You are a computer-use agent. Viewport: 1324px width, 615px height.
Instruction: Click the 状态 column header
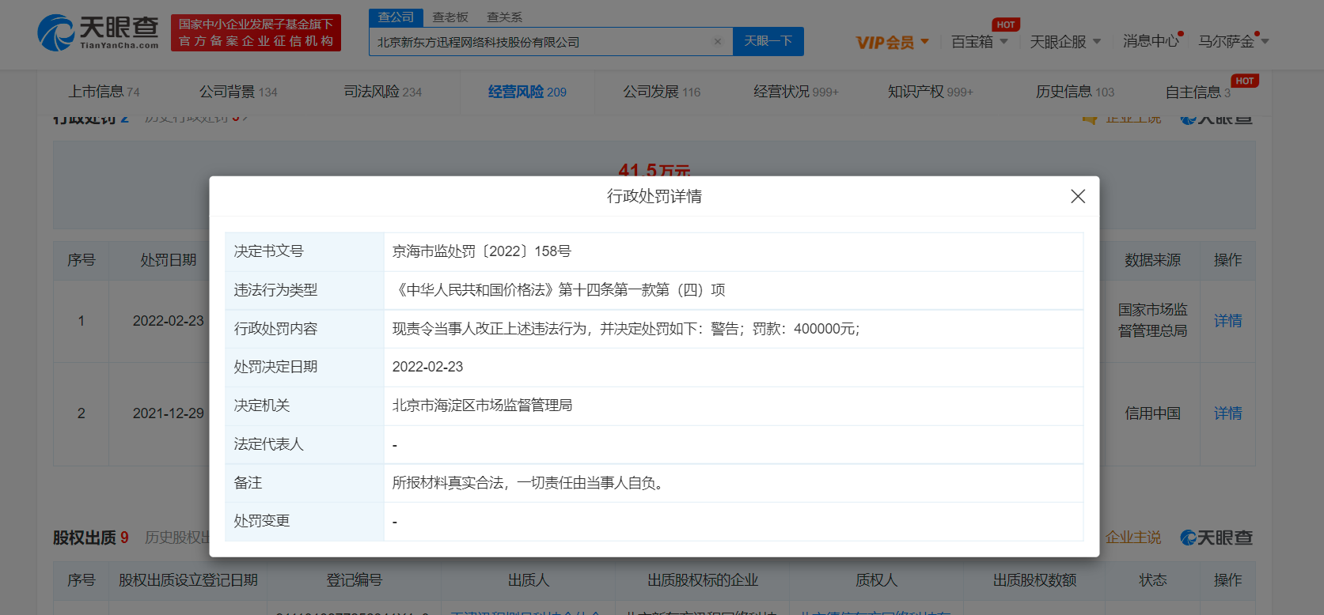[x=1152, y=580]
